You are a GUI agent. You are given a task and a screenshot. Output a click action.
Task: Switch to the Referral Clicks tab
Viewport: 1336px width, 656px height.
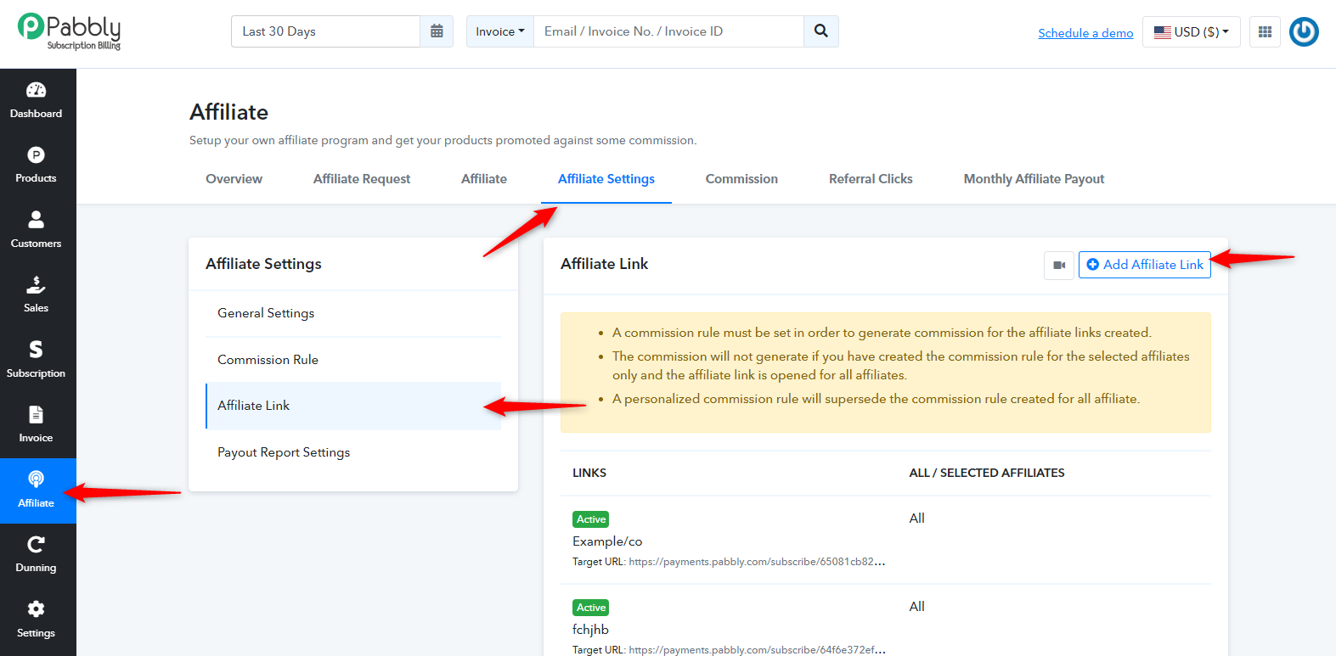coord(871,179)
